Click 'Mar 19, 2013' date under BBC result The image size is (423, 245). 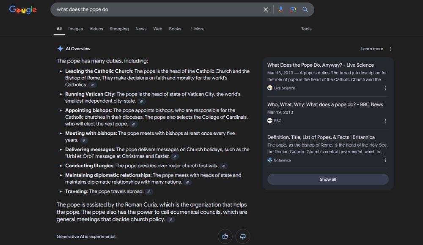coord(280,112)
